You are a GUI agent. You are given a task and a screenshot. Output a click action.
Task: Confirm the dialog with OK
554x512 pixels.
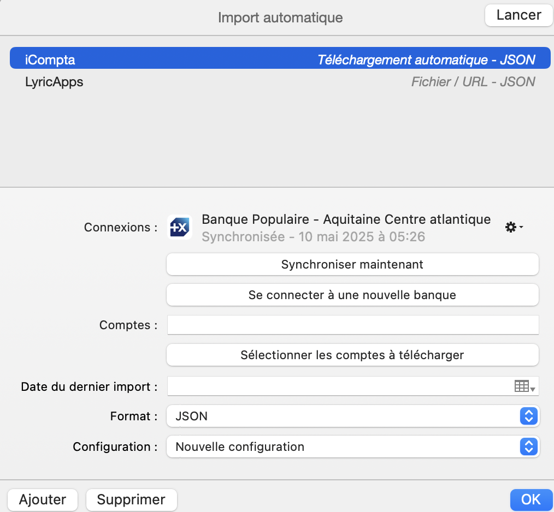531,499
